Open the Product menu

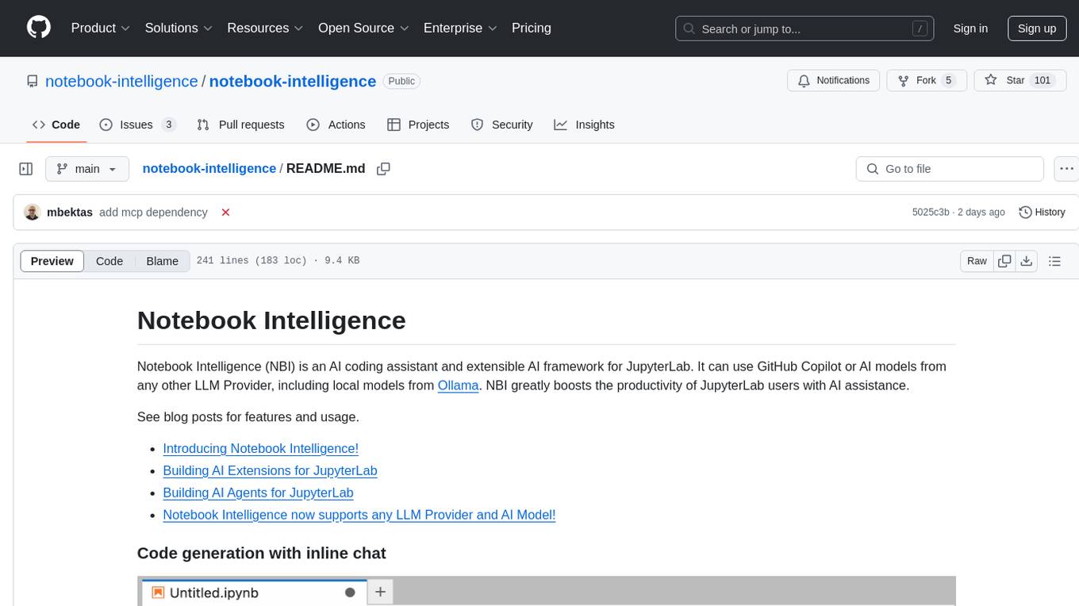click(x=101, y=28)
